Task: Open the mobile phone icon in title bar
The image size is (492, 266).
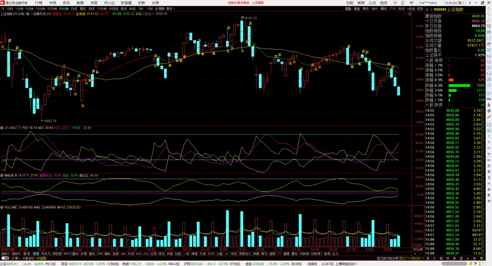Action: 403,3
